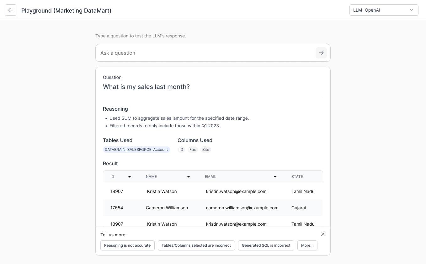Select the Cameron Williamson row
Image resolution: width=426 pixels, height=264 pixels.
pos(167,208)
